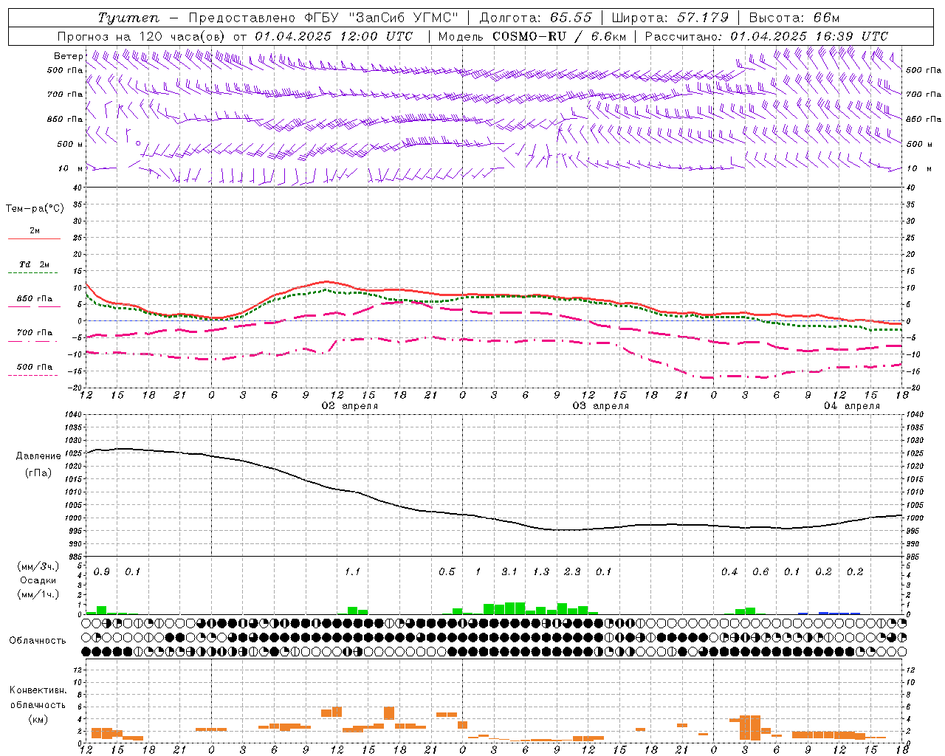The width and height of the screenshot is (945, 756).
Task: Click the station name "Tyumen" in header
Action: pos(128,18)
